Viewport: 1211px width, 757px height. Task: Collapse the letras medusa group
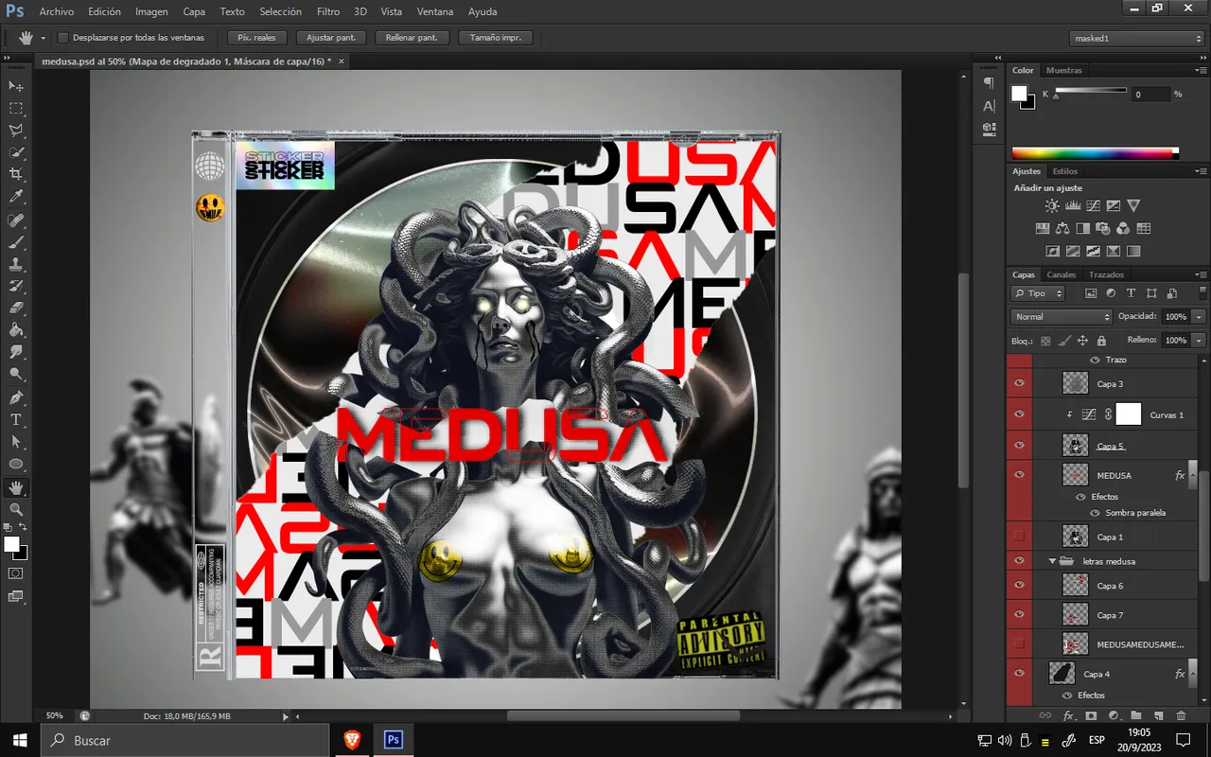pos(1052,561)
